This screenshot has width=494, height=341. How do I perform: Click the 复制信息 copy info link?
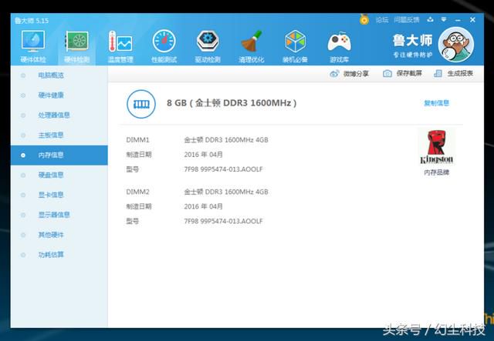436,103
